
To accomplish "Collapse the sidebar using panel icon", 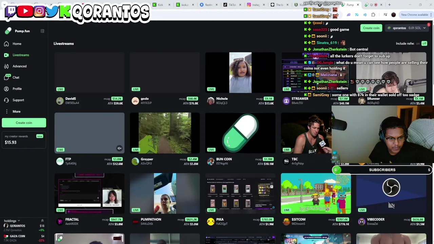I will 42,31.
